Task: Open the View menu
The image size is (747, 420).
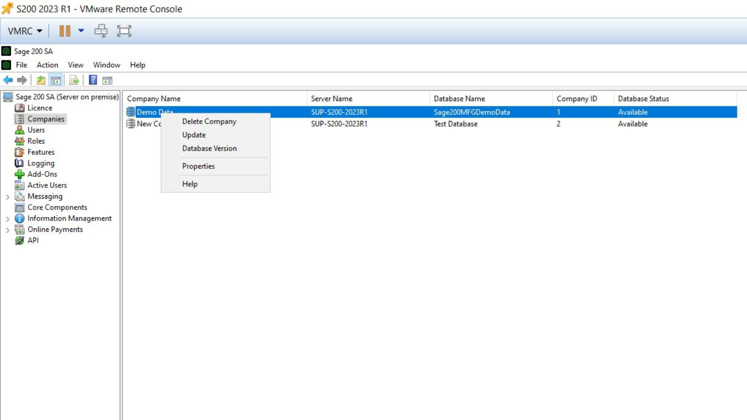Action: (75, 65)
